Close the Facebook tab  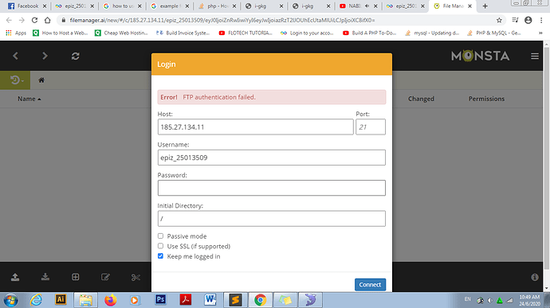tap(45, 6)
